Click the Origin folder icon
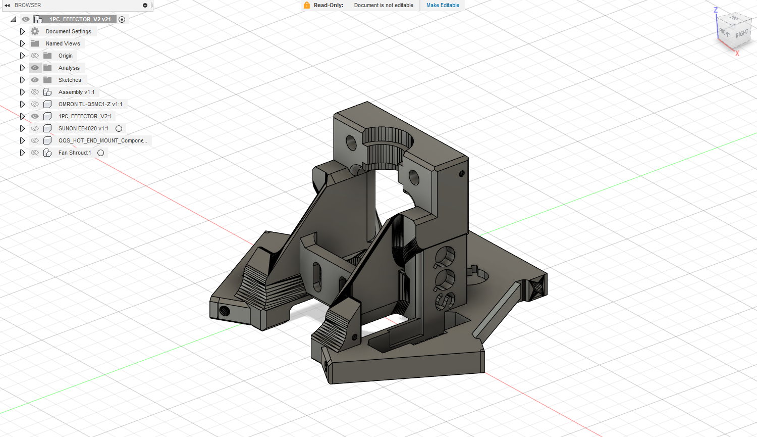757x437 pixels. point(47,56)
